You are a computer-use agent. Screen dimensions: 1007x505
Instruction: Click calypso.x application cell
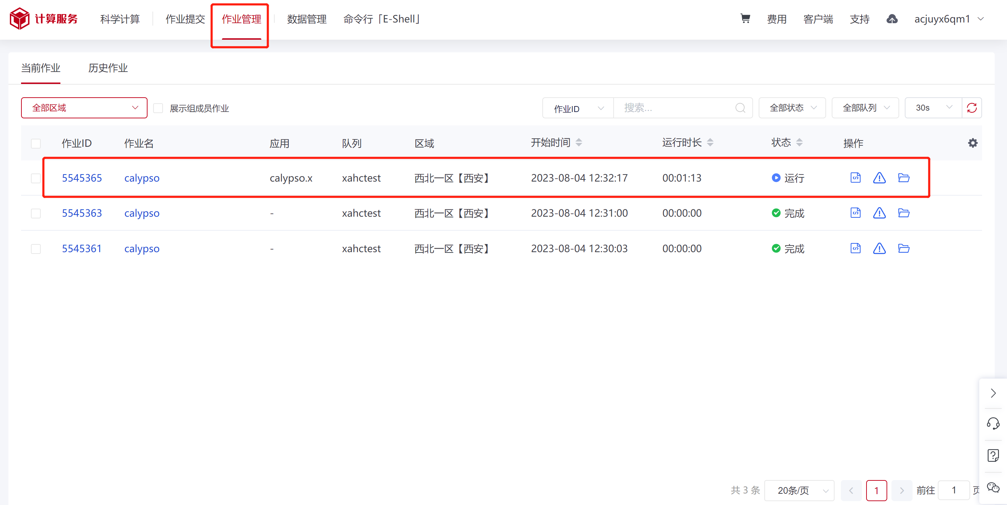tap(291, 179)
